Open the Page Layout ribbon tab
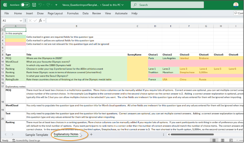Screen dimensions: 244x143 (55, 13)
